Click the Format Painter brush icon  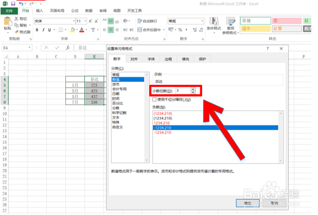tap(16, 32)
